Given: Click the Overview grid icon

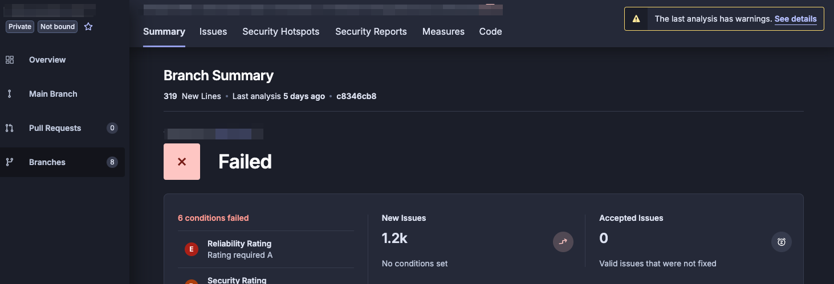Looking at the screenshot, I should click(x=10, y=60).
